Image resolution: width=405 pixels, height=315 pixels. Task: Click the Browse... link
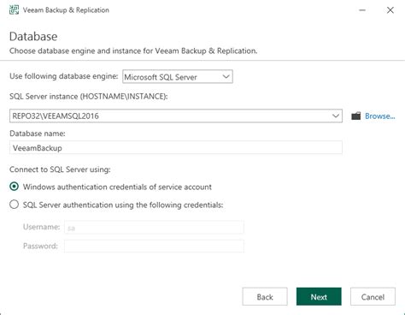(380, 116)
